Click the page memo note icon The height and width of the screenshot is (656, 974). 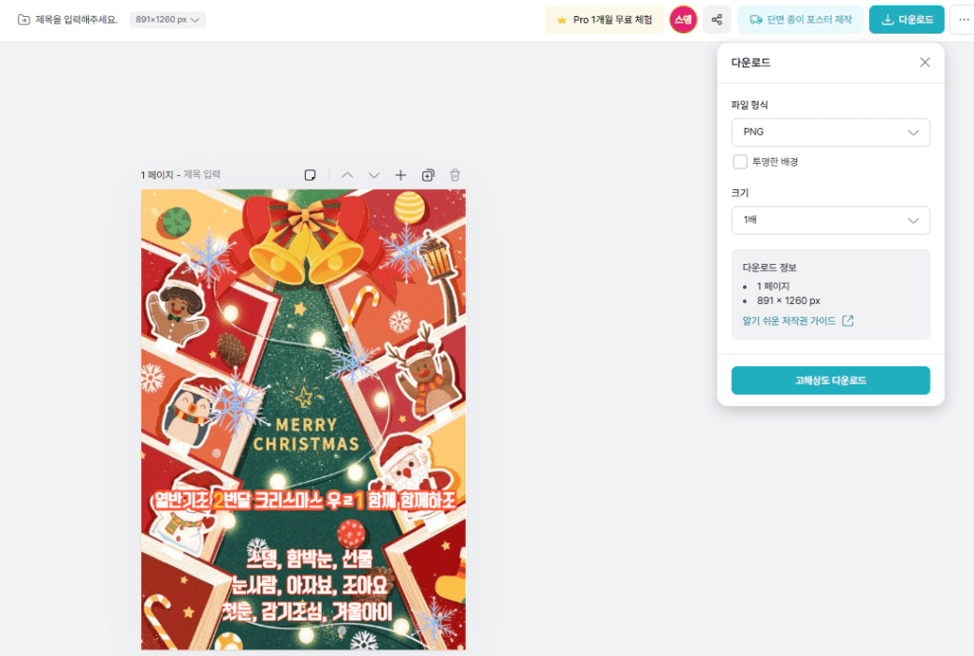310,175
